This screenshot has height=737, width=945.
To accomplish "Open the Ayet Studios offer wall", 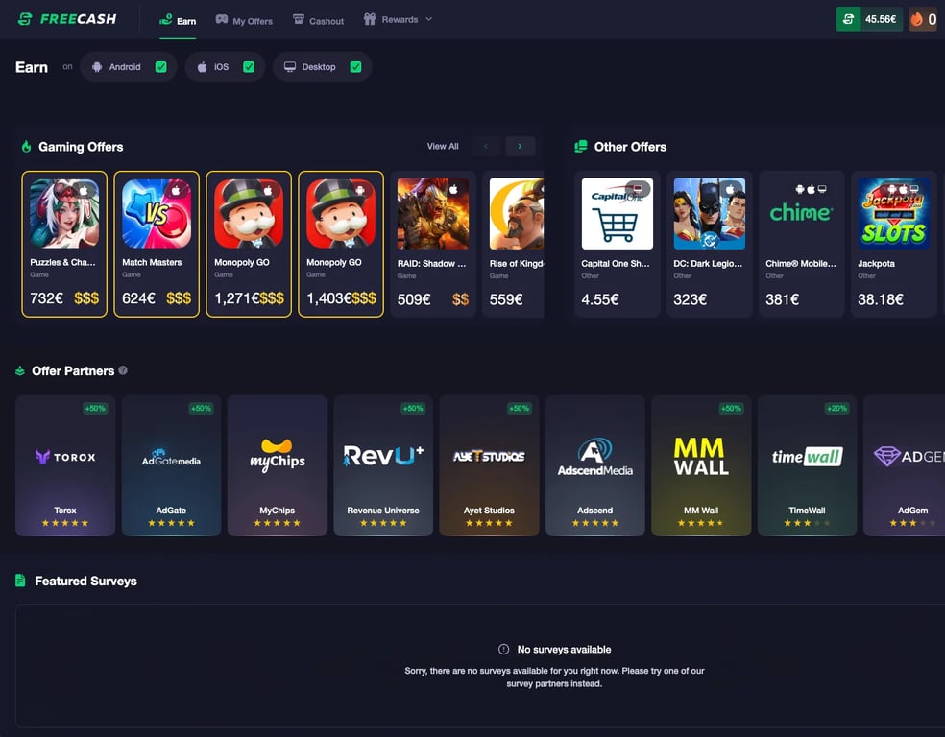I will pyautogui.click(x=490, y=465).
